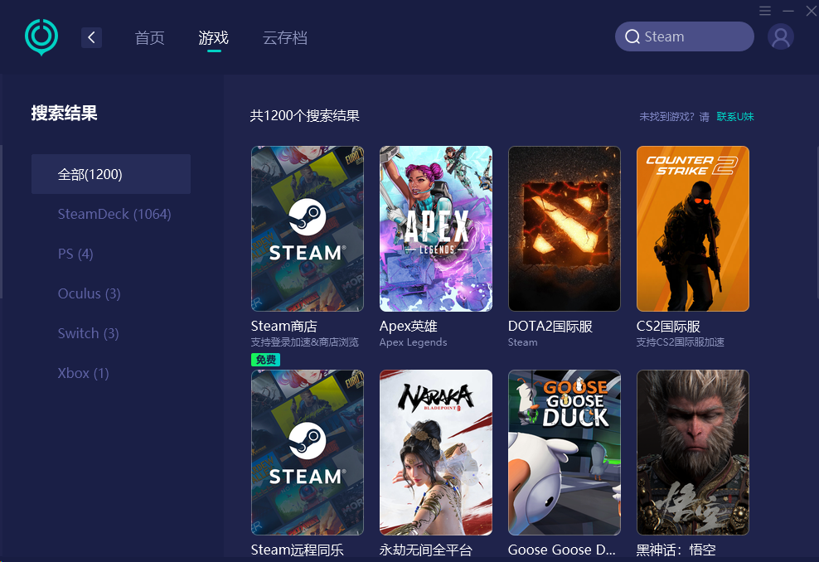Viewport: 819px width, 562px height.
Task: Filter results by PS (4)
Action: click(75, 254)
